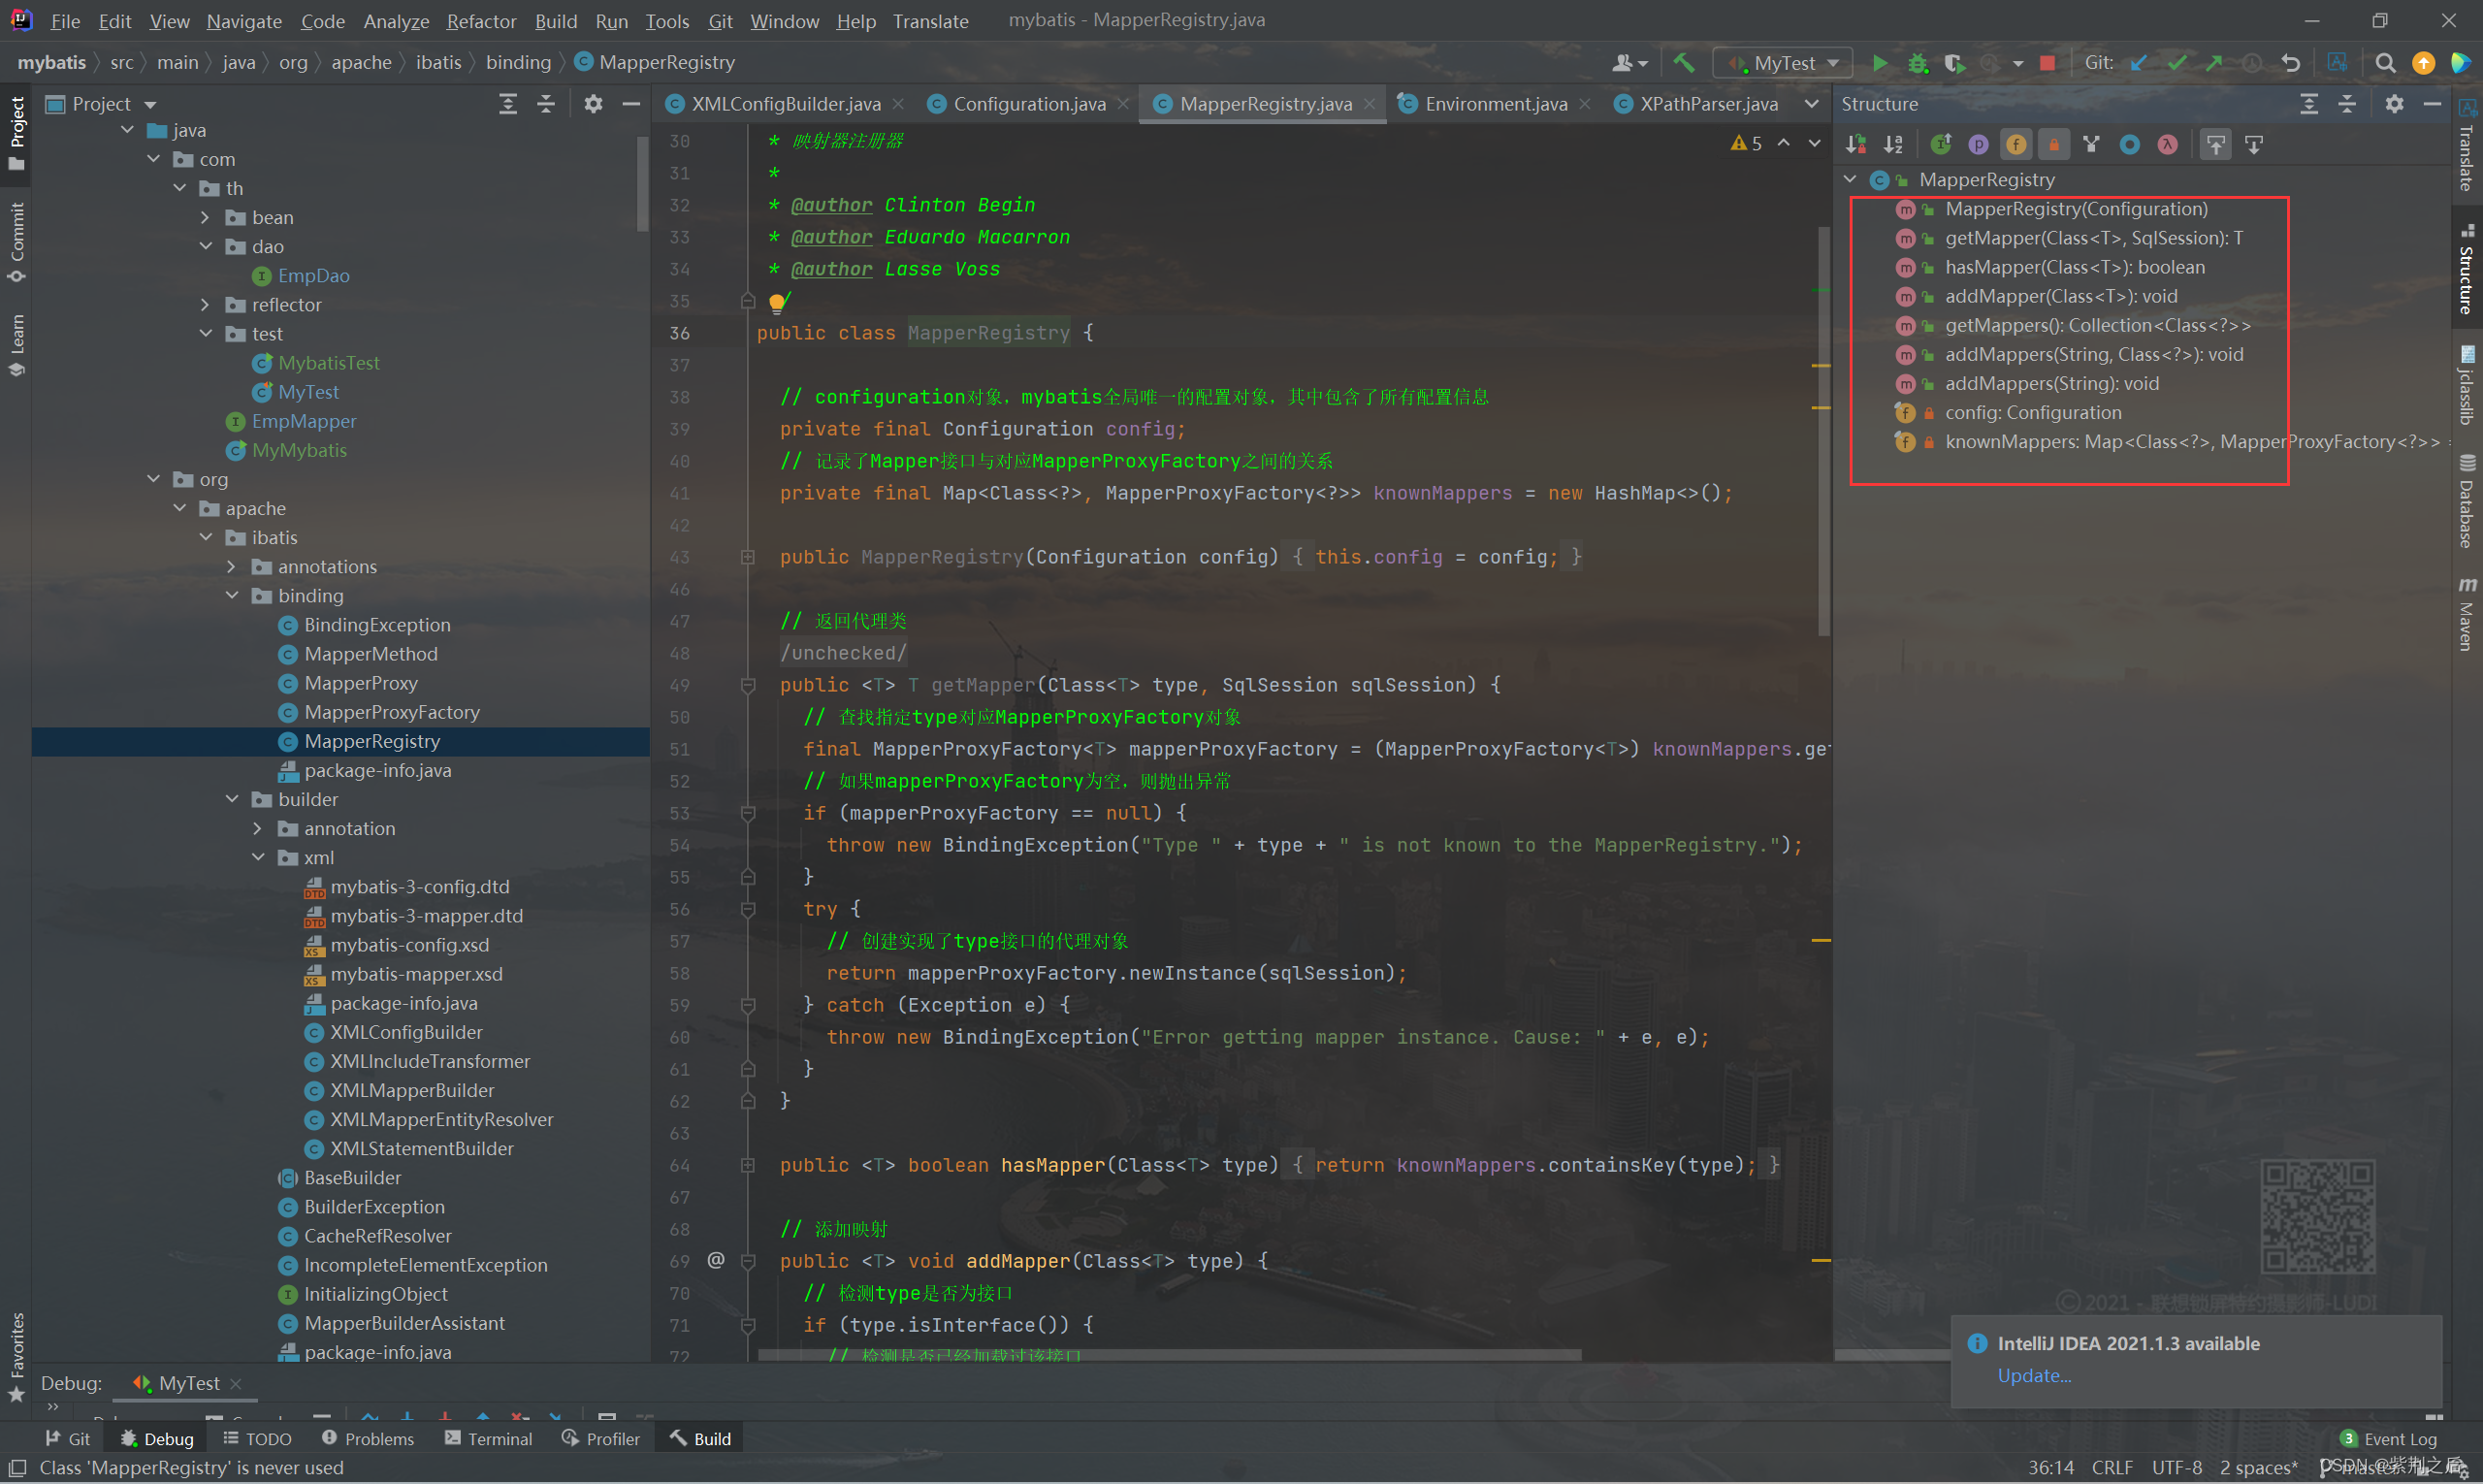Image resolution: width=2483 pixels, height=1484 pixels.
Task: Click the lightbulb quick-fix on line 35
Action: [778, 302]
